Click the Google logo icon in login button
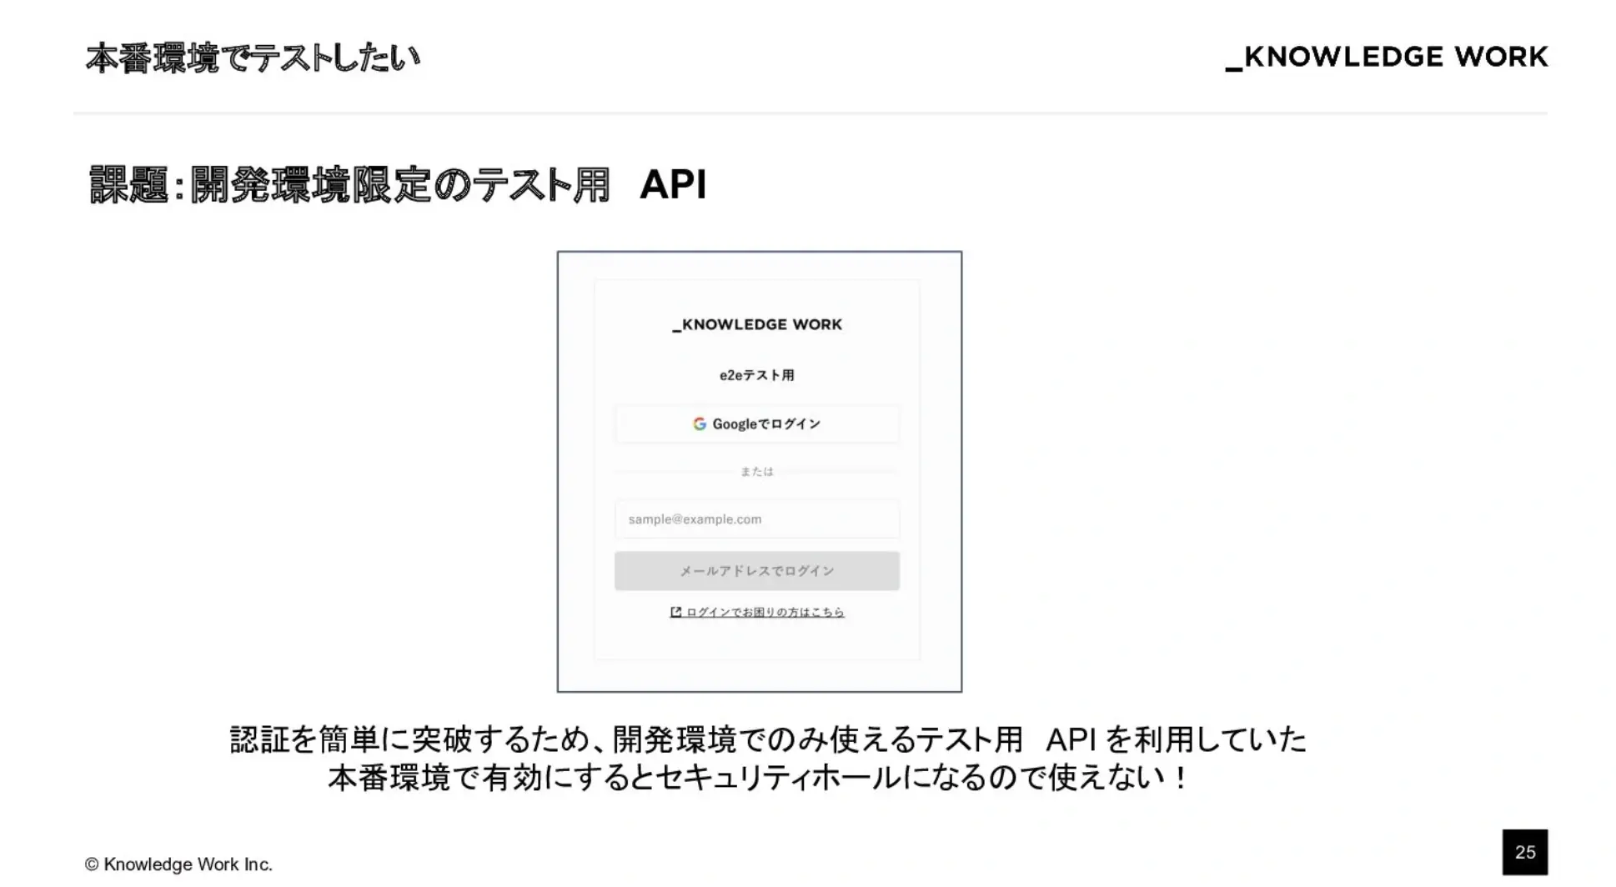 700,423
